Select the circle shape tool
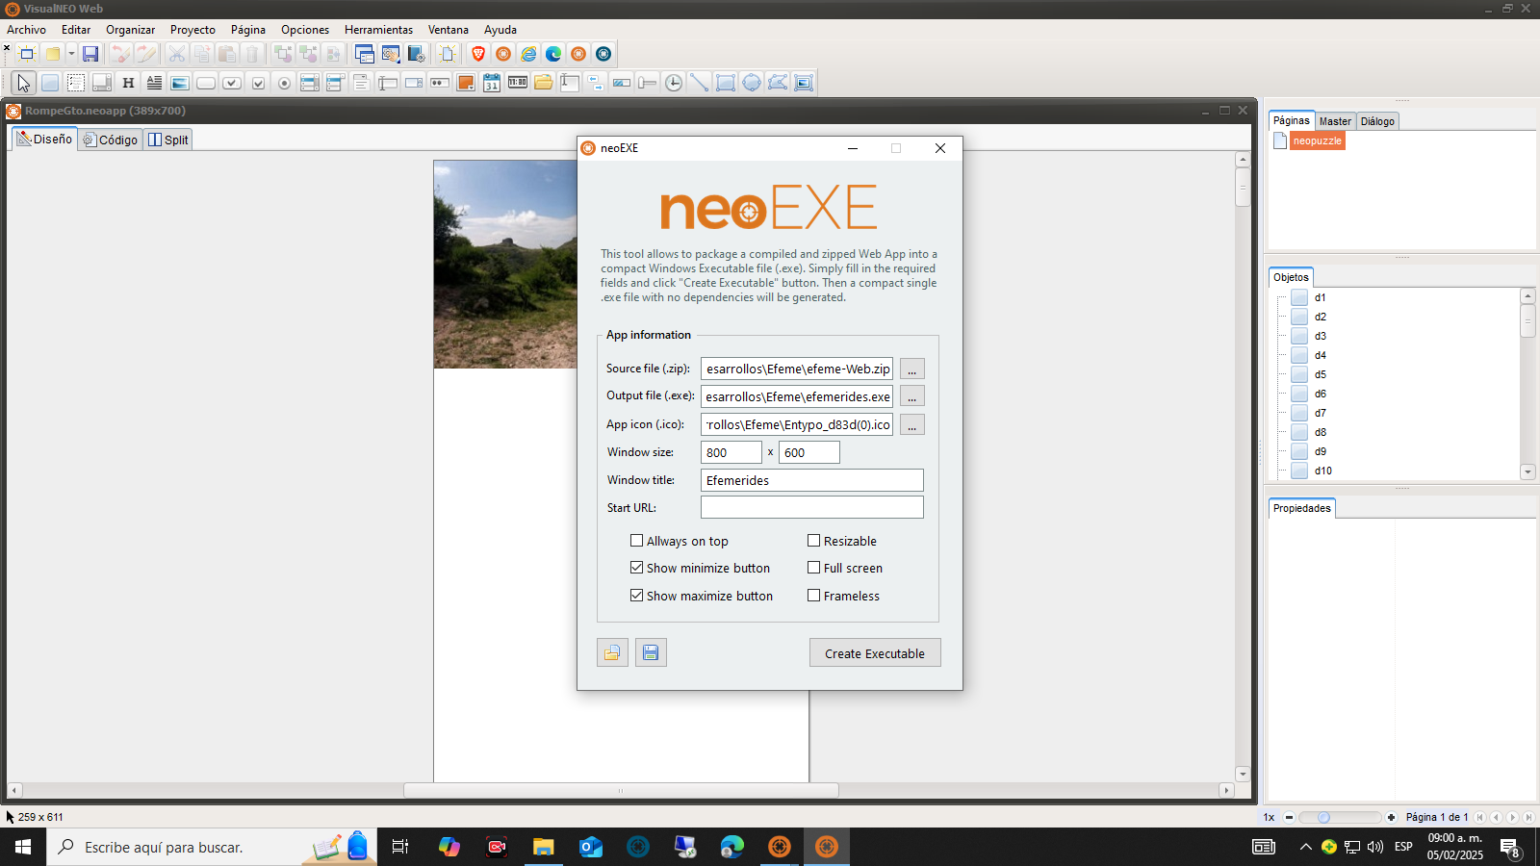The image size is (1540, 866). click(752, 83)
